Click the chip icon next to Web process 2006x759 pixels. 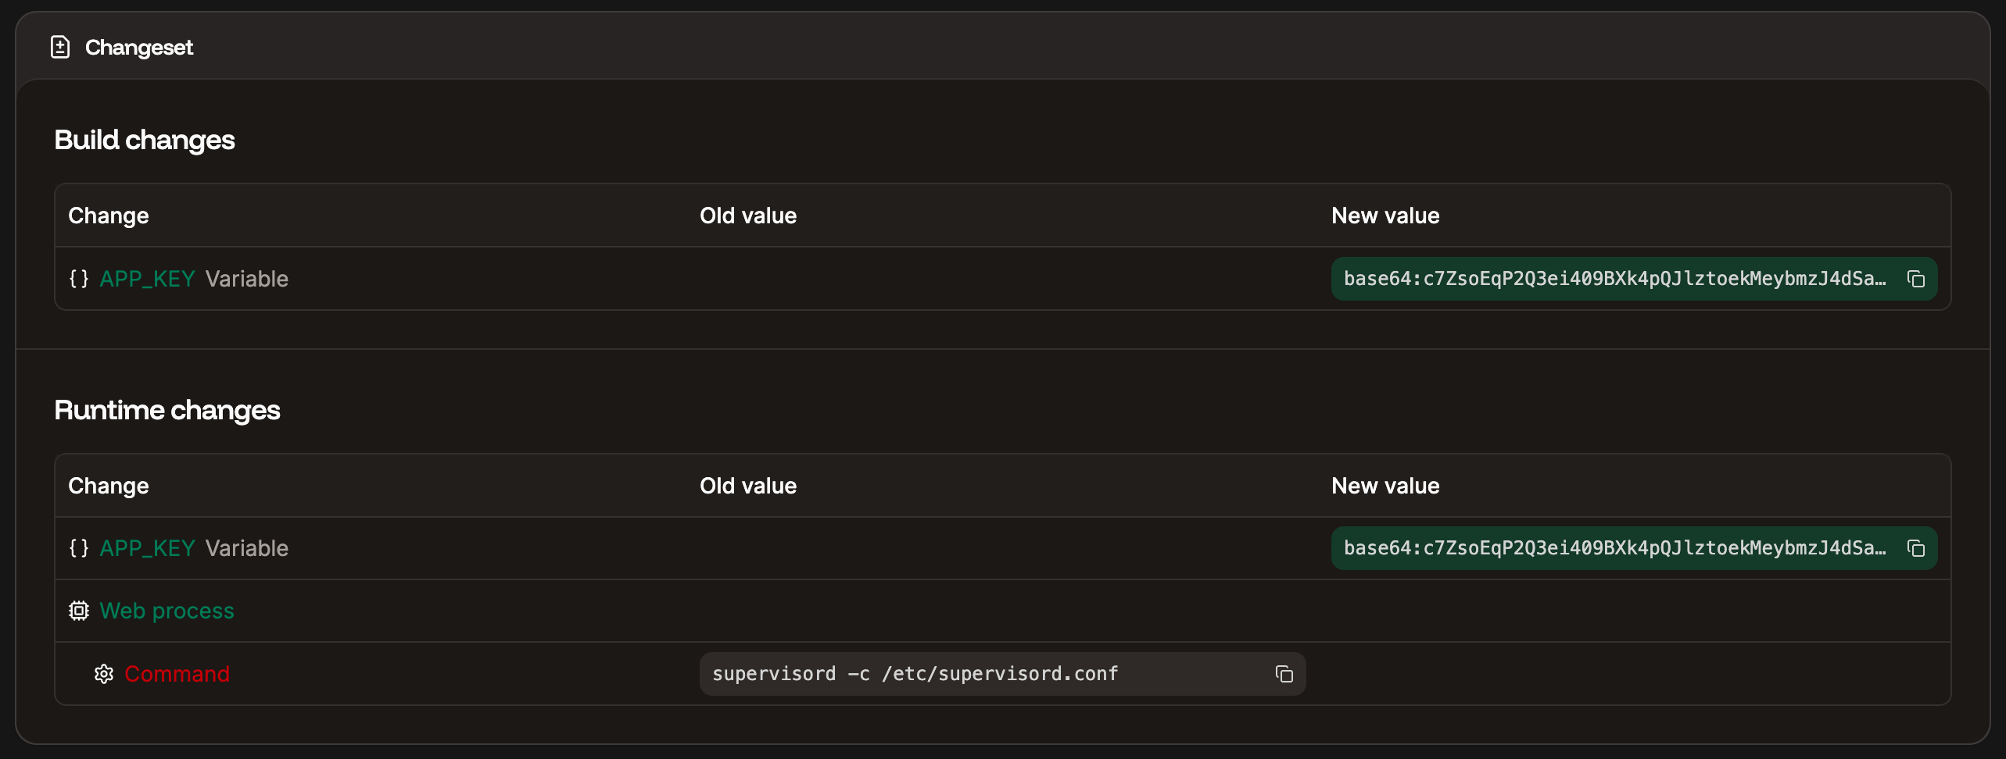tap(79, 611)
